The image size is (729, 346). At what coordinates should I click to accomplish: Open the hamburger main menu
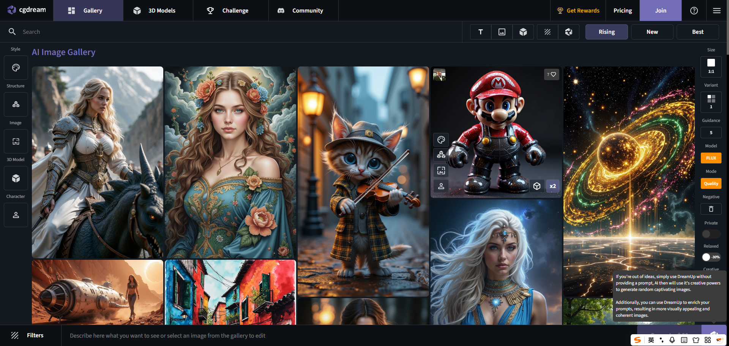click(716, 11)
